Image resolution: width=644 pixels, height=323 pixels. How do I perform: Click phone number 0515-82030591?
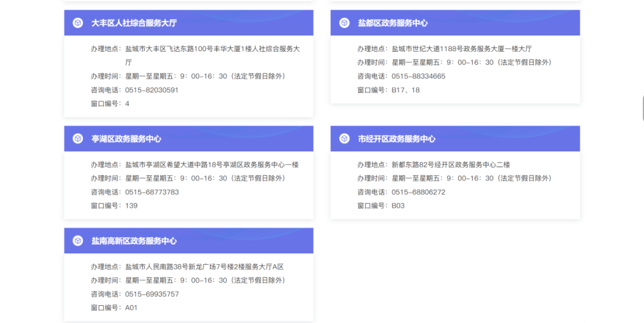151,90
